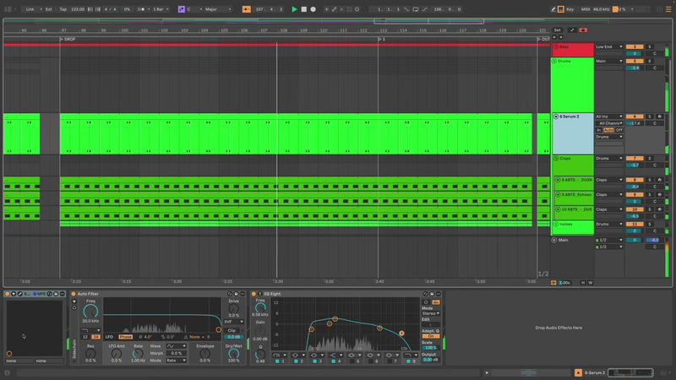Open the SVF circuit type dropdown
Viewport: 676px width, 380px height.
coord(234,322)
